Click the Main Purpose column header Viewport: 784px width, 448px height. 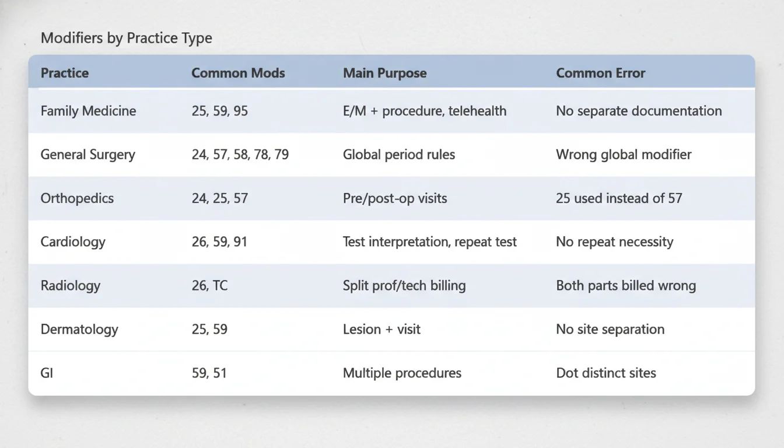[x=384, y=73]
